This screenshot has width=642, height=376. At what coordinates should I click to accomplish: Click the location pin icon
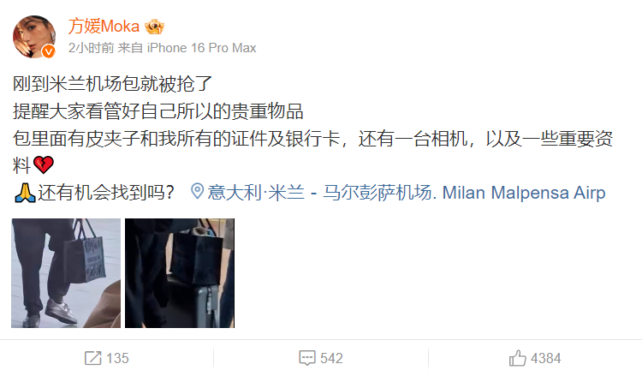[x=198, y=192]
